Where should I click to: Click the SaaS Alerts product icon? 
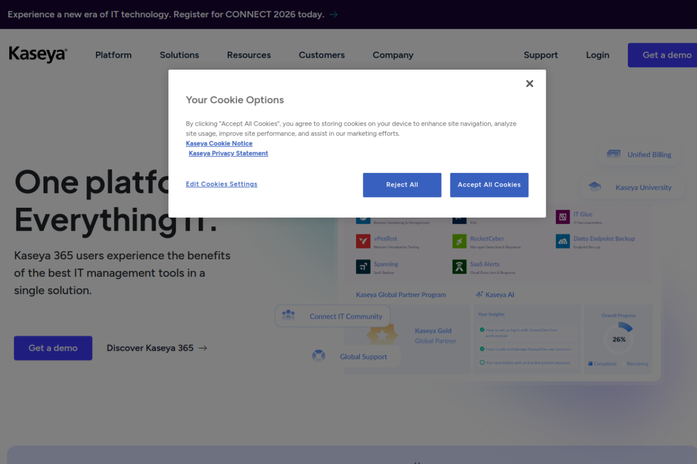[x=460, y=267]
